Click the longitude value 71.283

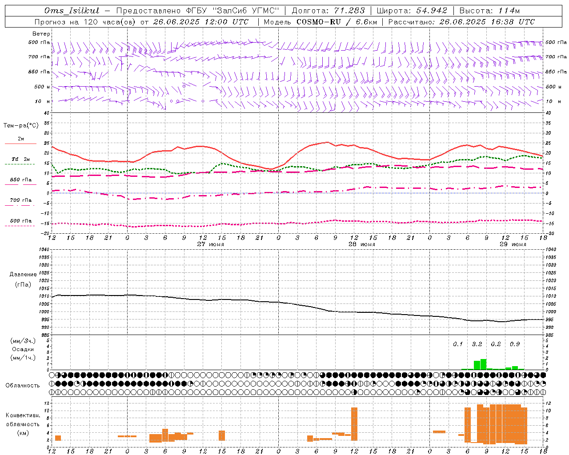point(349,11)
